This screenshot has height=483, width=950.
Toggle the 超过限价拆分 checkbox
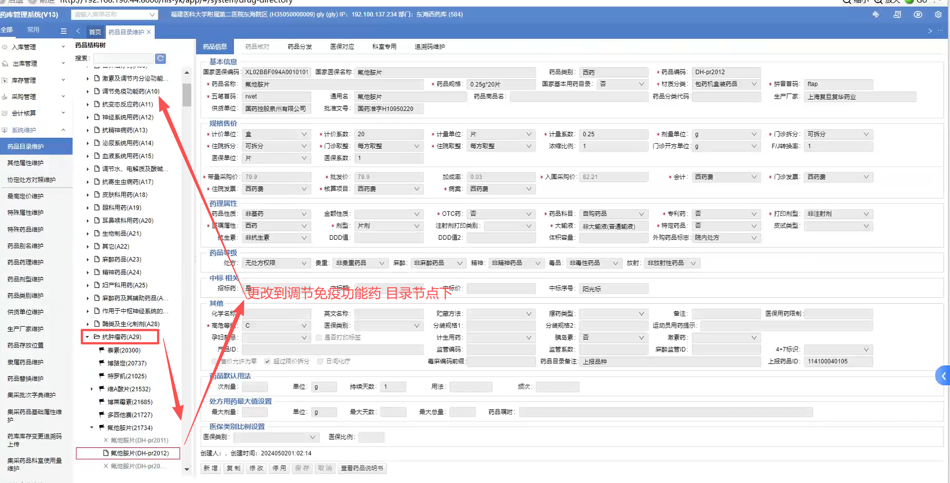pyautogui.click(x=267, y=361)
